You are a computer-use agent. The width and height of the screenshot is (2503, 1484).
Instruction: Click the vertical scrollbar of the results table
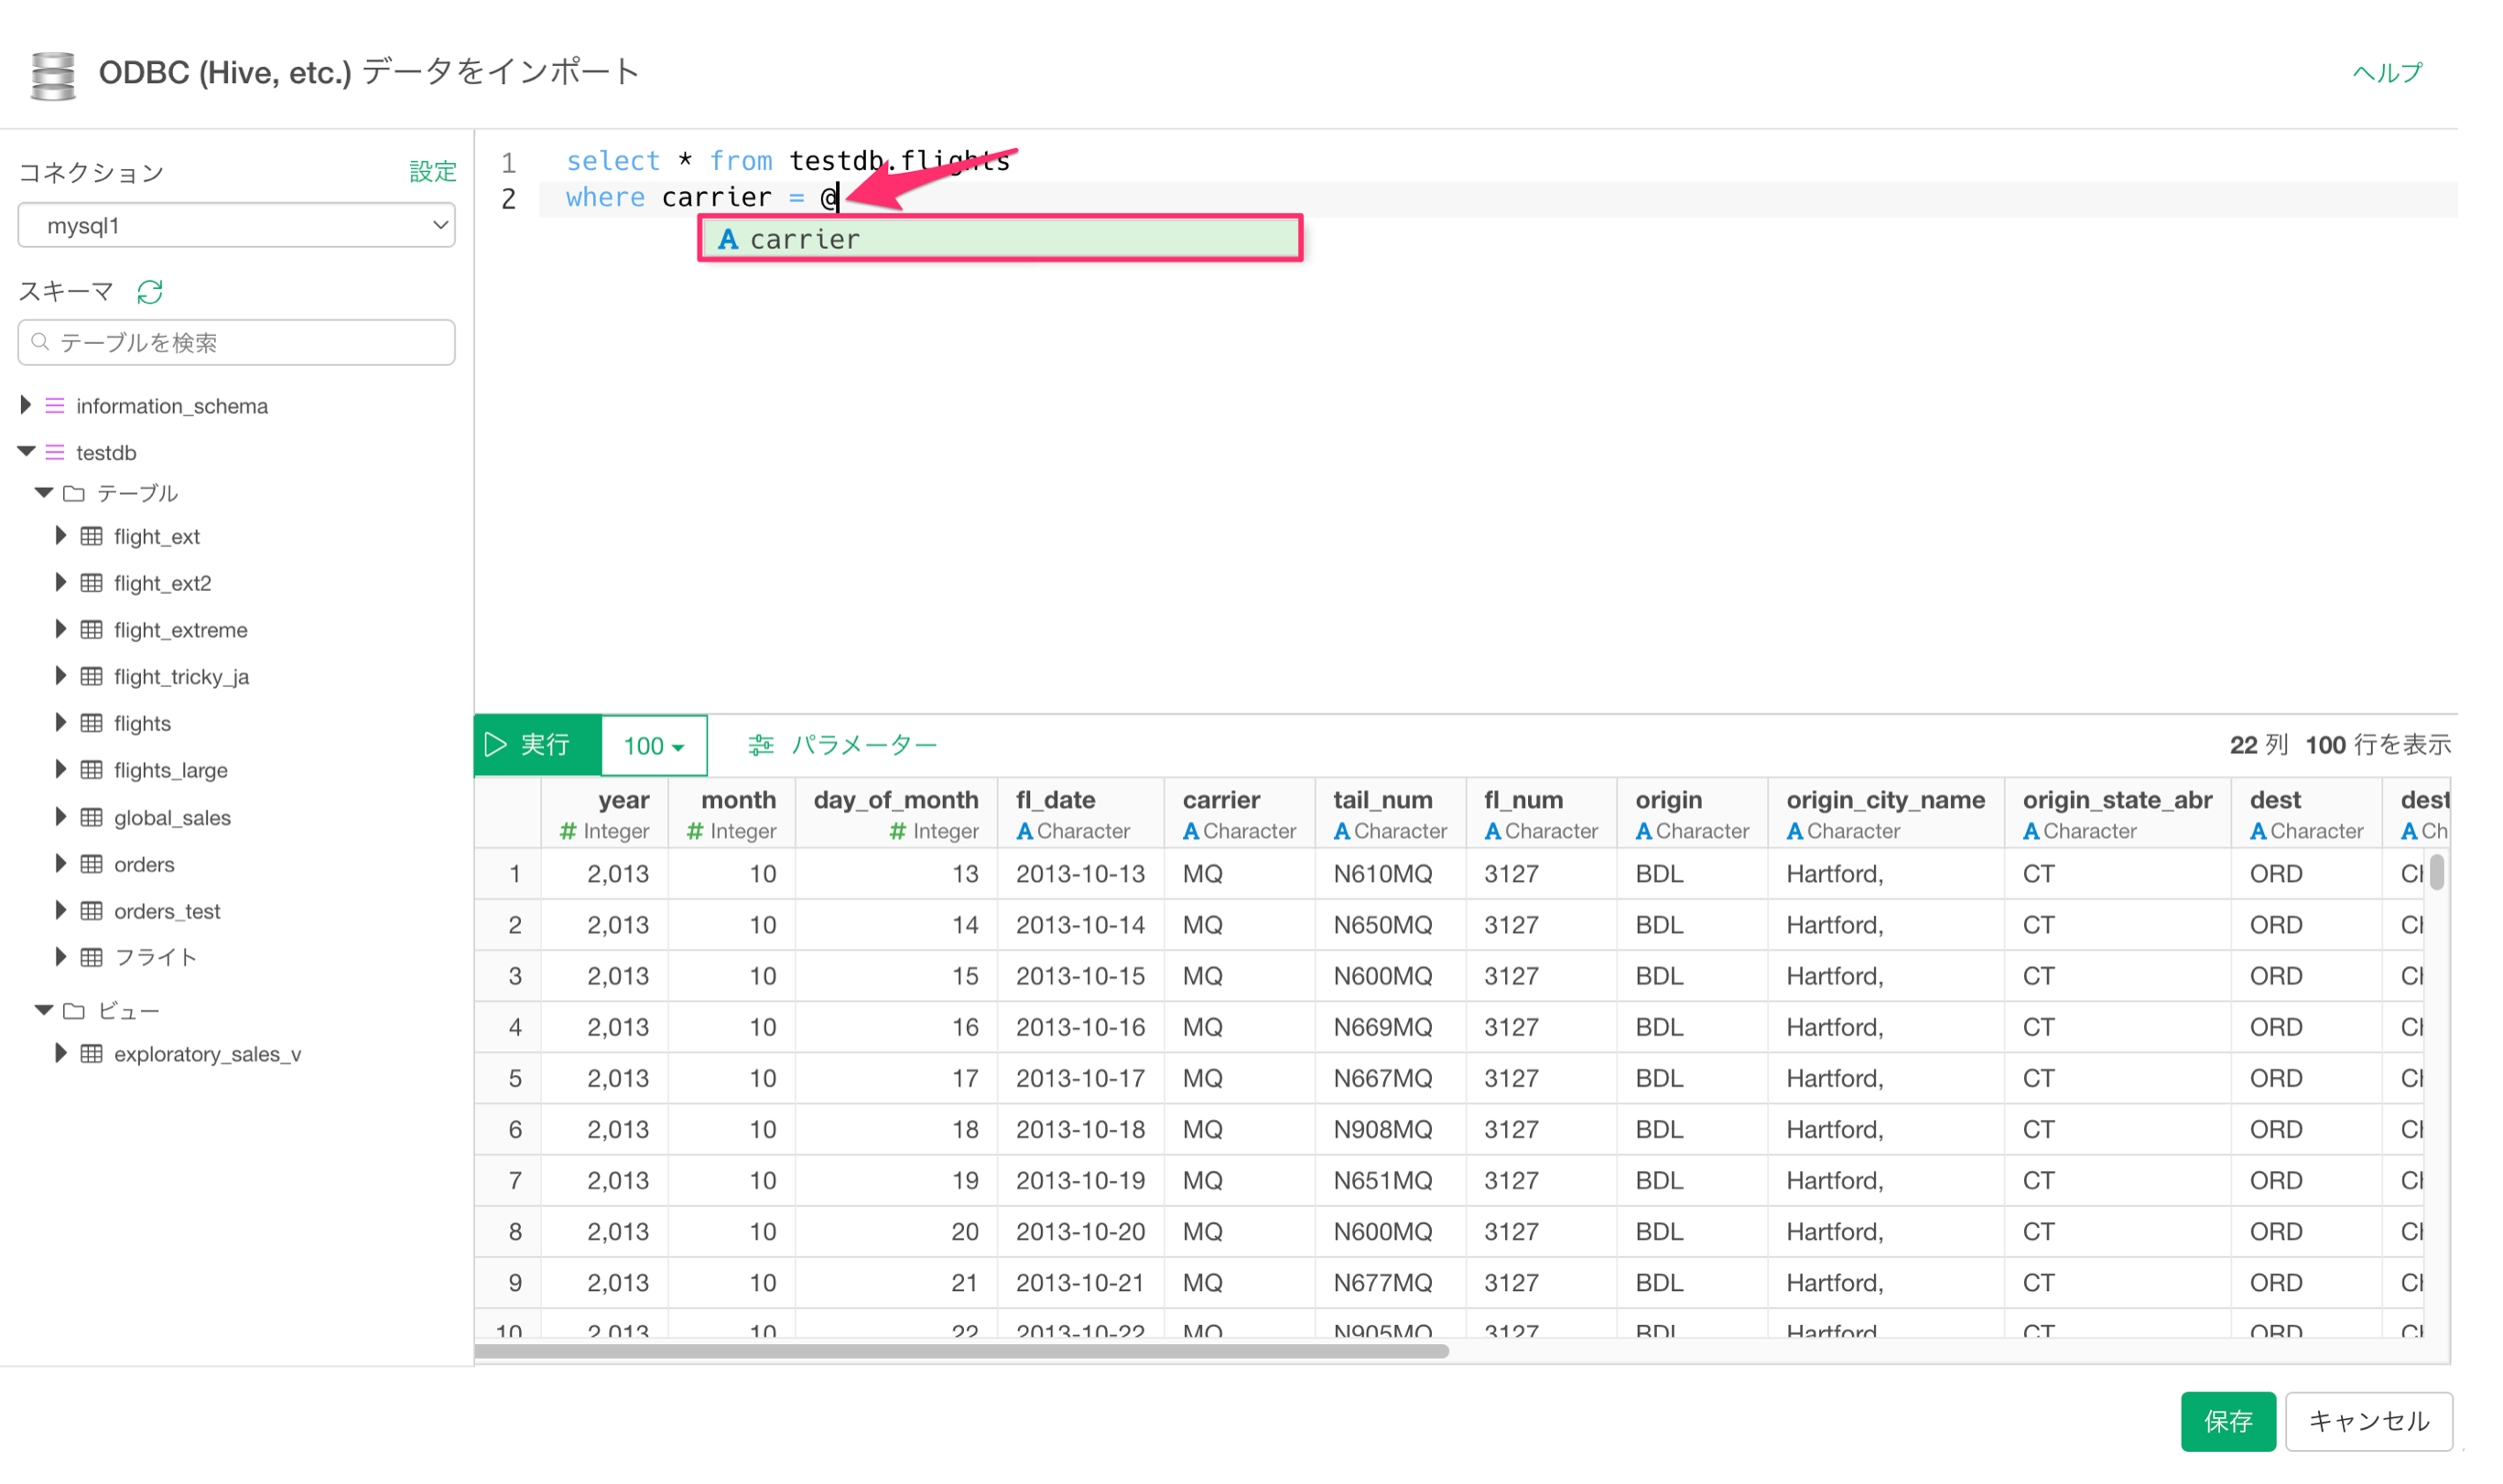2437,872
